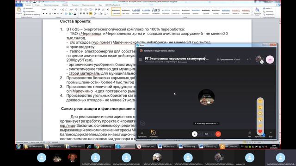Toggle Subscript in Word font group

click(58, 13)
